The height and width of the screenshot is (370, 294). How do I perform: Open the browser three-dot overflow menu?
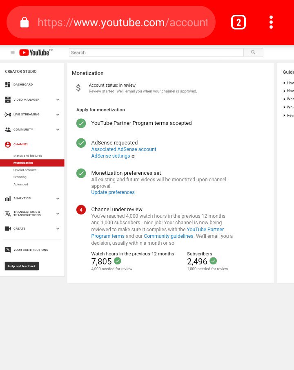pos(271,22)
